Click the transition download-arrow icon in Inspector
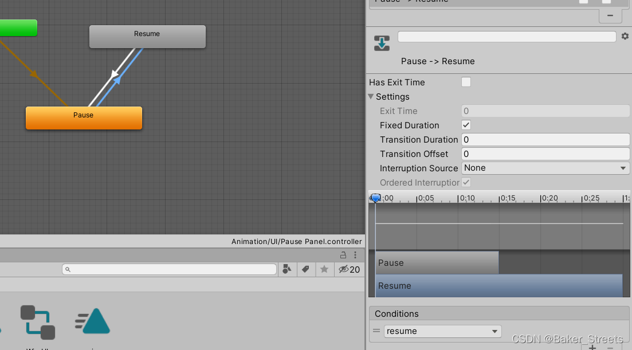Image resolution: width=632 pixels, height=350 pixels. point(382,43)
